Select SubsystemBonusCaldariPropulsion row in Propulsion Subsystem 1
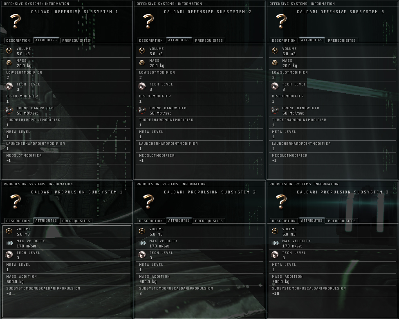 [x=67, y=291]
